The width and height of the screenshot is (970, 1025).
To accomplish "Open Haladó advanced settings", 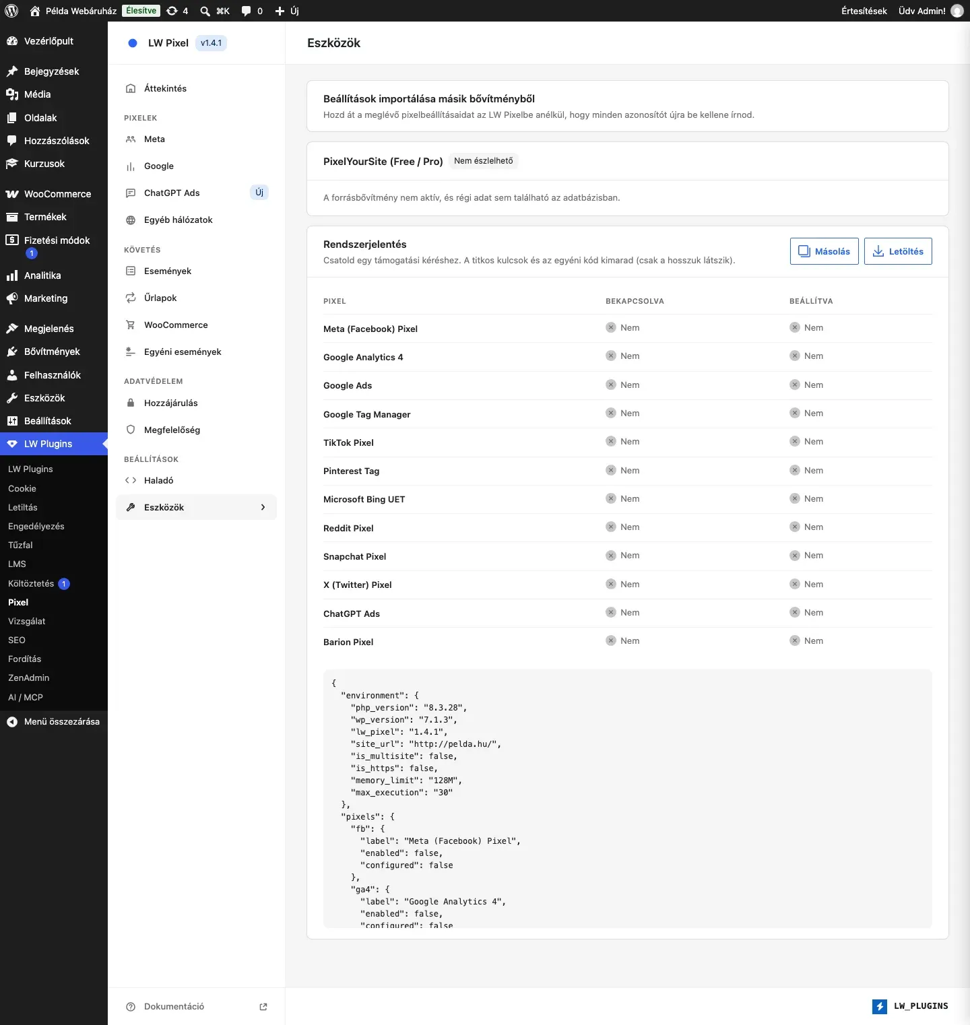I will (196, 480).
